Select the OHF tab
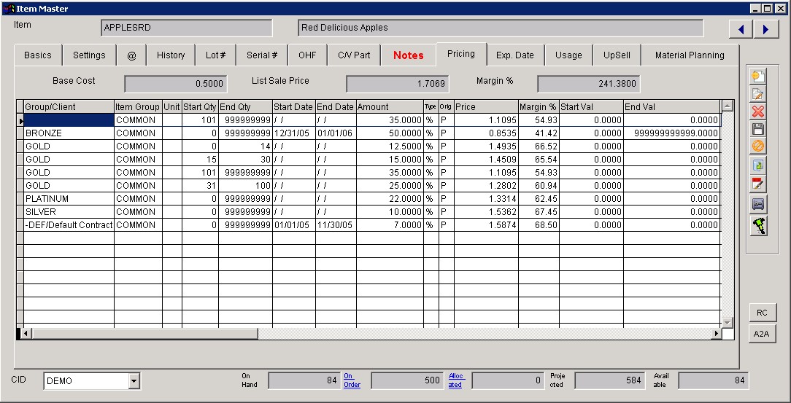The width and height of the screenshot is (791, 403). (307, 55)
